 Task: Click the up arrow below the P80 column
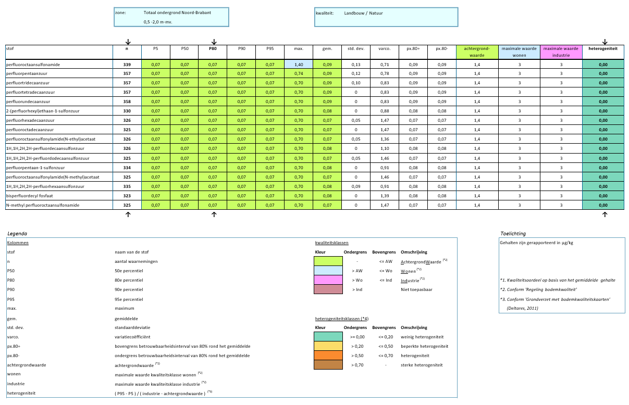tap(214, 214)
